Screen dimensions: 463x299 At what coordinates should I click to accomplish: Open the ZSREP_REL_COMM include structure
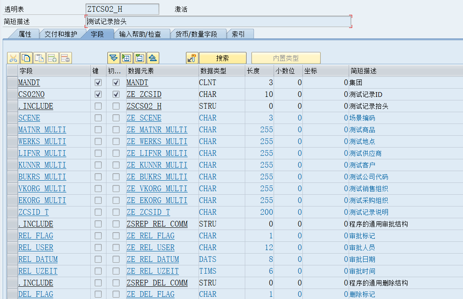click(157, 224)
